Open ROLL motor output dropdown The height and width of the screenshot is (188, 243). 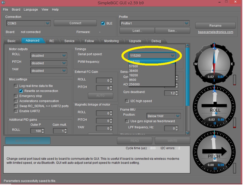coord(64,55)
